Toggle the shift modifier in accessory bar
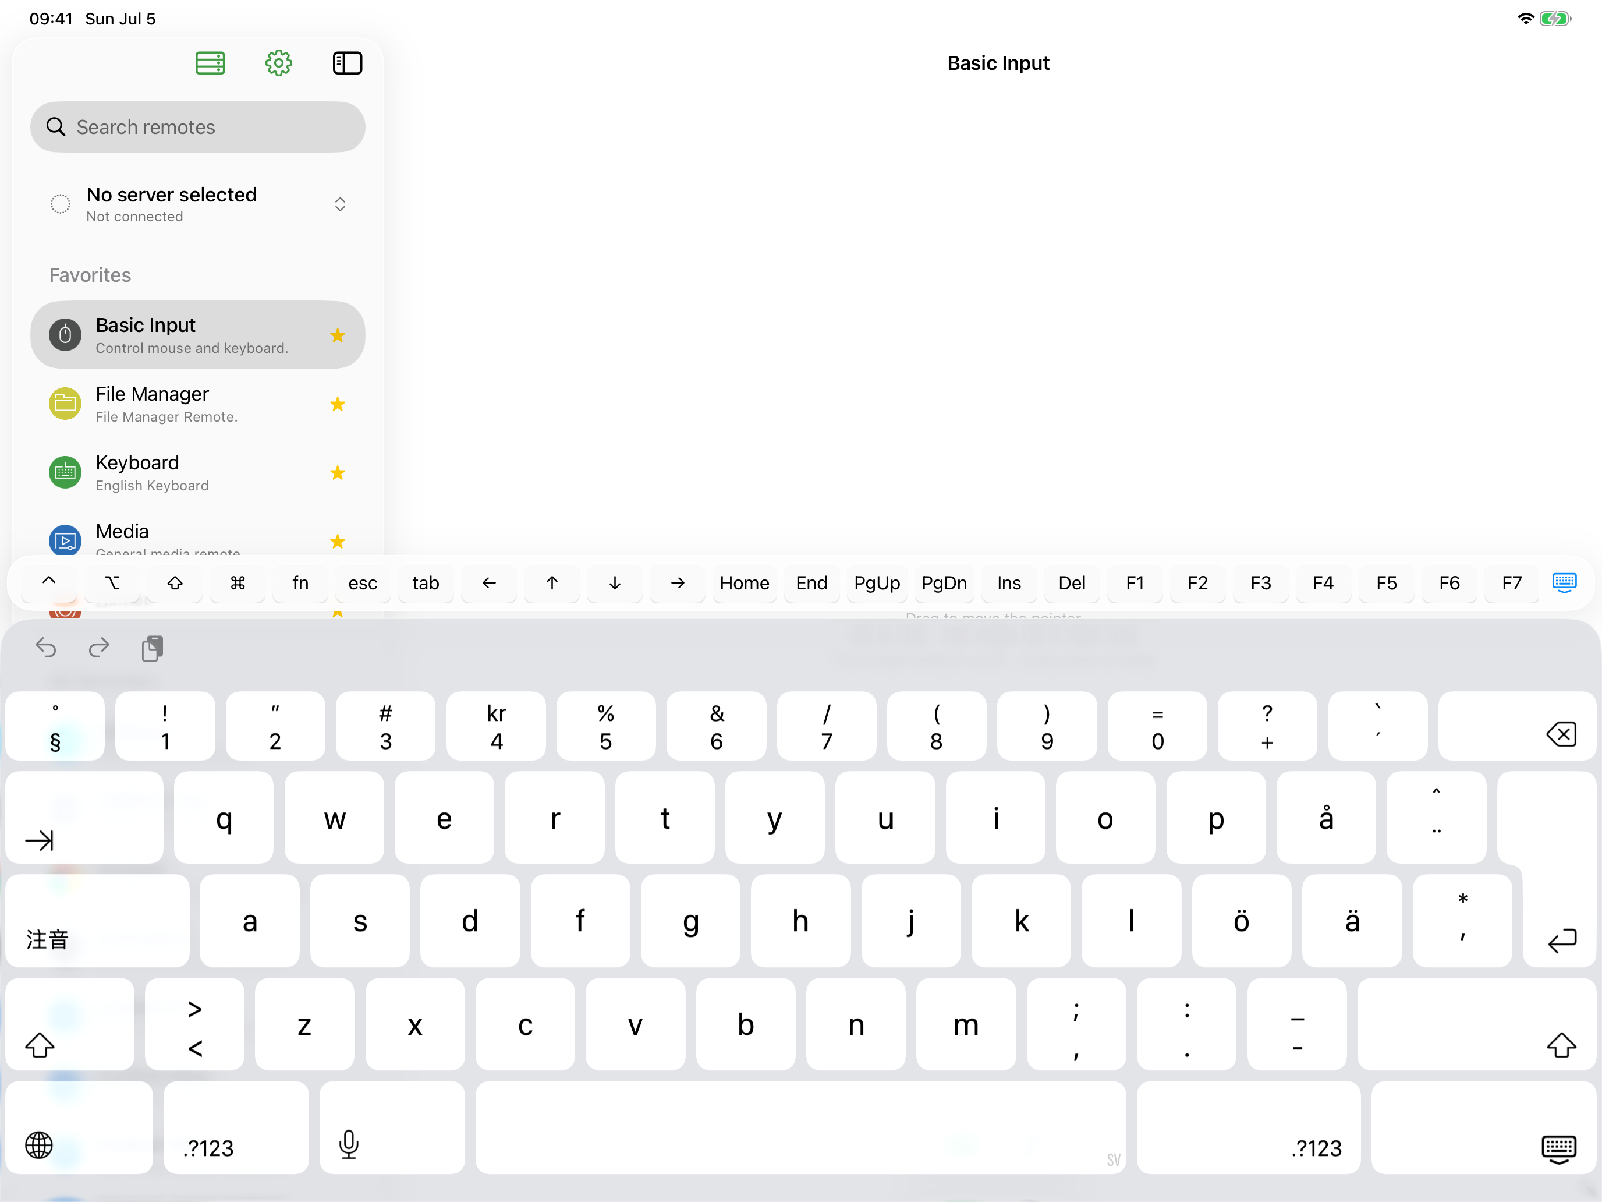 pos(175,582)
